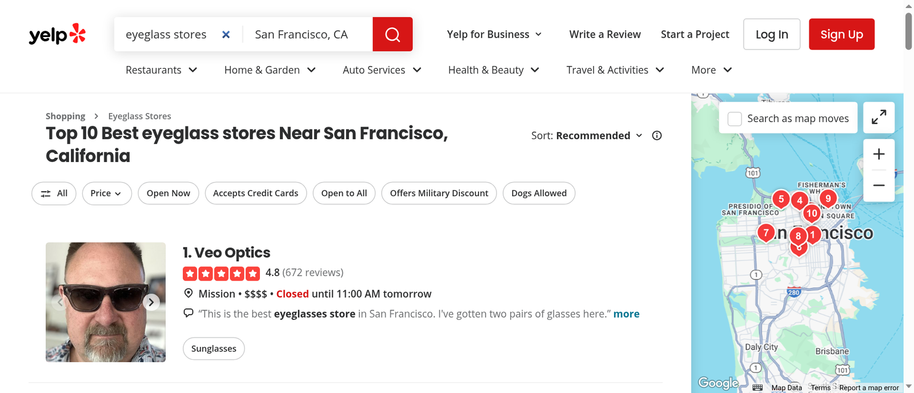
Task: Open the Health & Beauty menu
Action: click(x=494, y=70)
